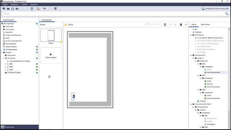Click the zoom slider handle in the sketch toolbar
This screenshot has width=231, height=130.
click(149, 24)
